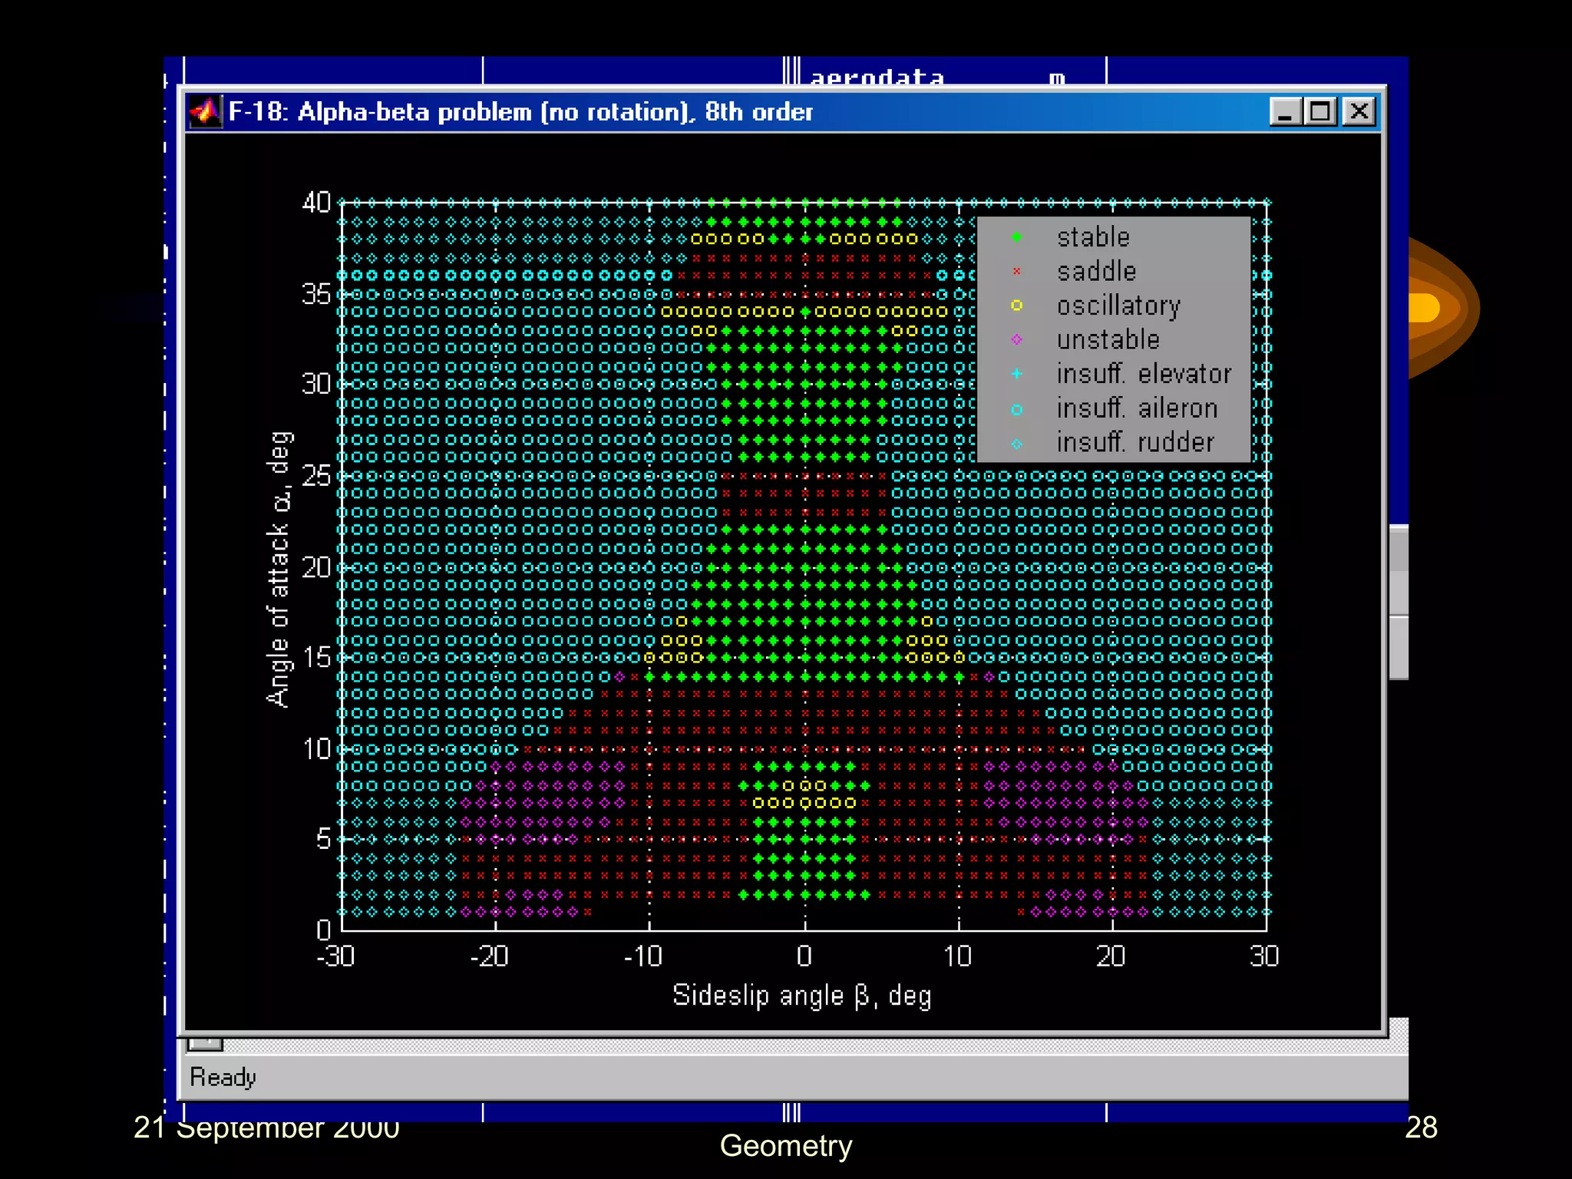The height and width of the screenshot is (1179, 1572).
Task: Click the 'aerodata' title in background window
Action: 877,78
